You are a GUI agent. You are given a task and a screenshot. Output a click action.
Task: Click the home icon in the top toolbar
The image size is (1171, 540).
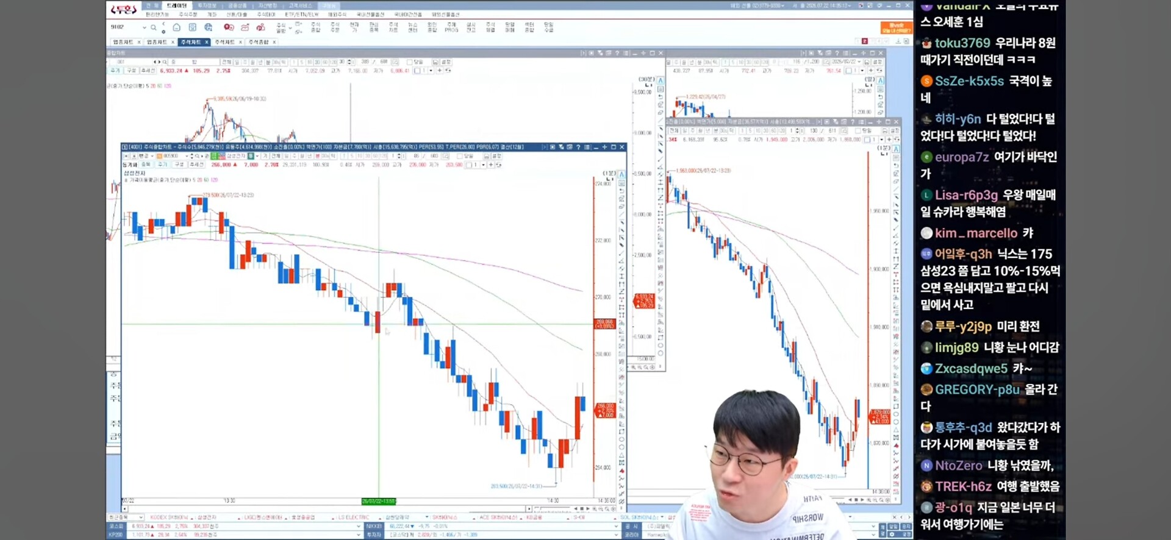(x=176, y=27)
